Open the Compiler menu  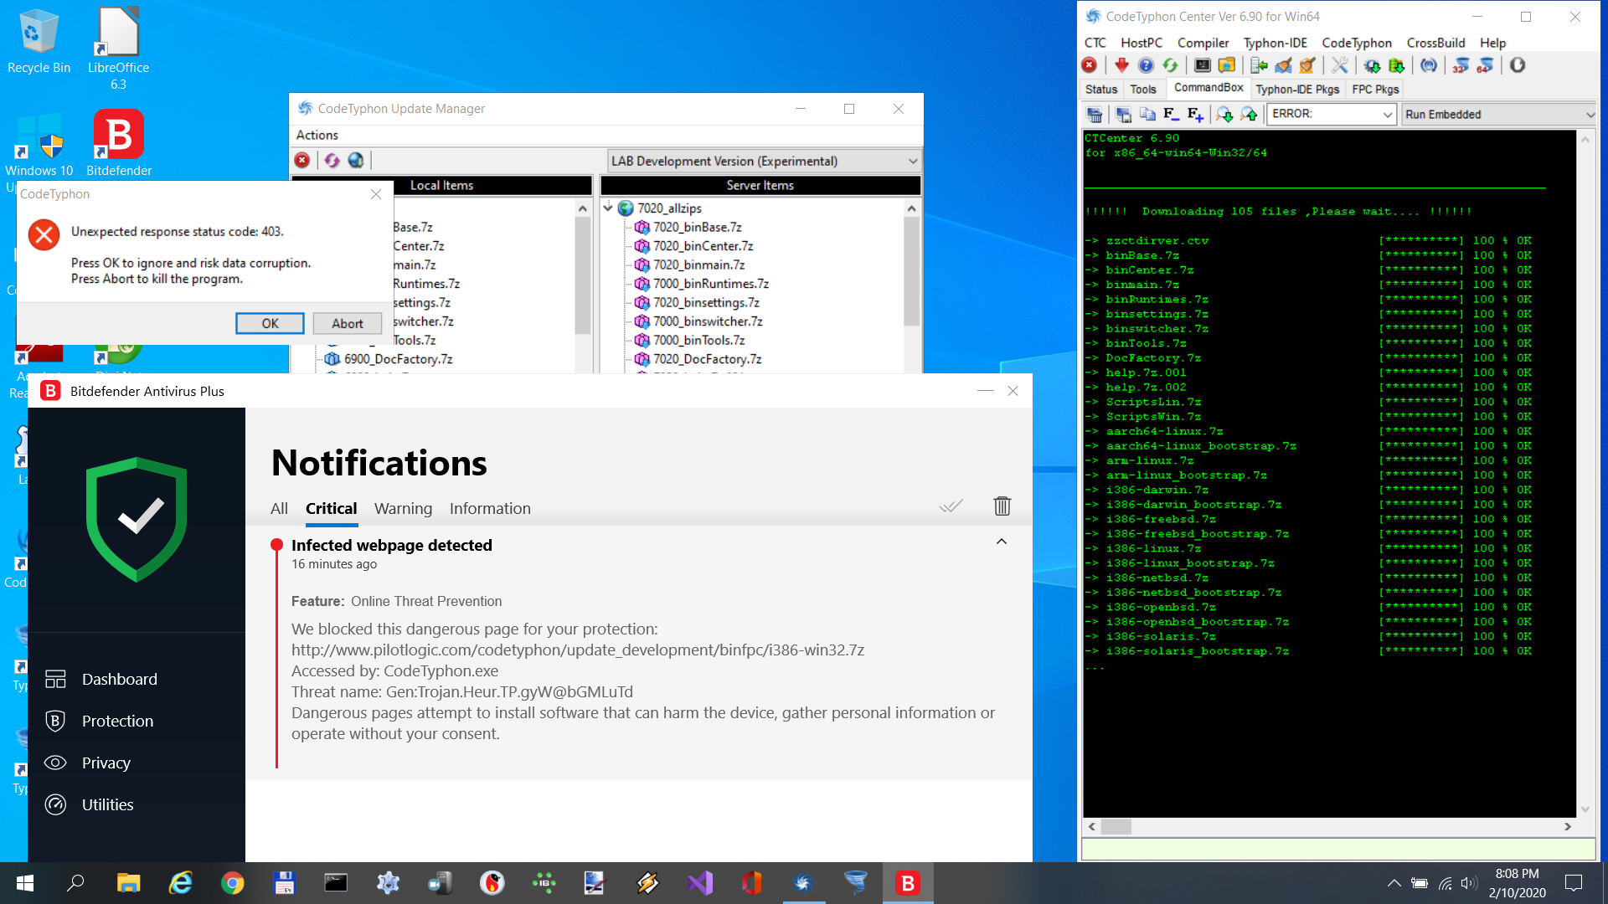pos(1203,43)
